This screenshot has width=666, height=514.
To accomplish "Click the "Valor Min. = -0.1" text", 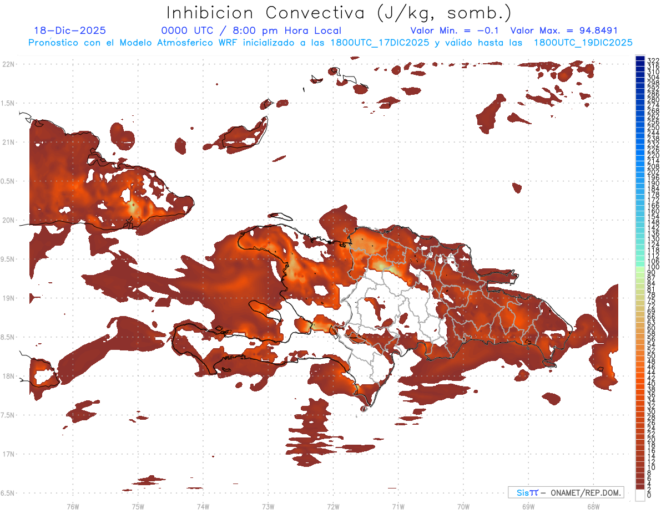I will point(455,30).
